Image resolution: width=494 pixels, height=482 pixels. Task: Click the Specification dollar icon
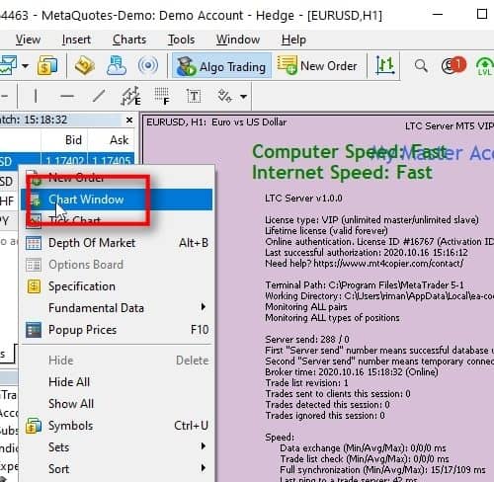34,286
